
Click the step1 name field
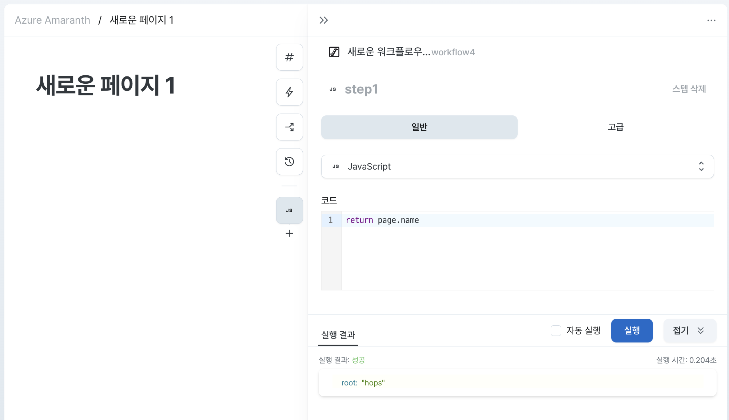361,89
